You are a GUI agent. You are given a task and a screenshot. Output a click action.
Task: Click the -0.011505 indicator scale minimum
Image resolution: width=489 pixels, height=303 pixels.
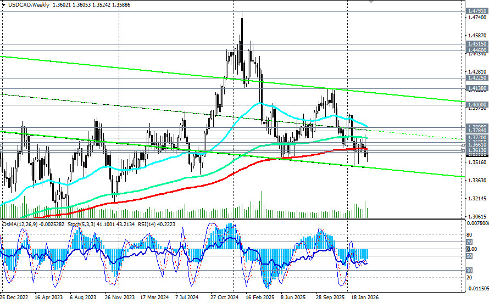point(477,289)
